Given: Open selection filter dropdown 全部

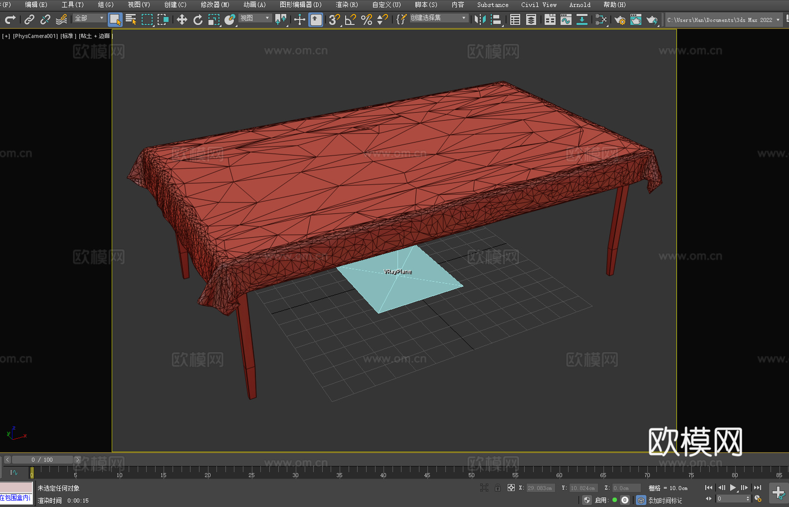Looking at the screenshot, I should pyautogui.click(x=89, y=18).
